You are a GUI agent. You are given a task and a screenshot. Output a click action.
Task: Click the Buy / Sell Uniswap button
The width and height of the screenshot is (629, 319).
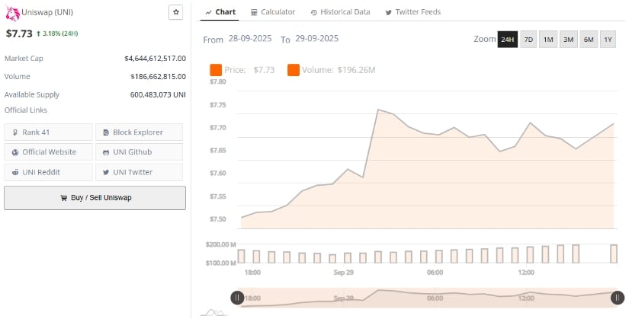coord(95,198)
